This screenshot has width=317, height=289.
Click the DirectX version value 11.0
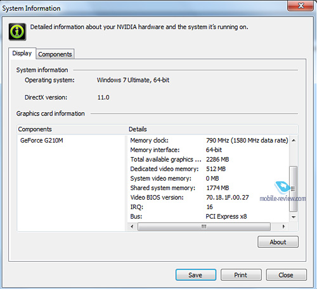point(103,98)
